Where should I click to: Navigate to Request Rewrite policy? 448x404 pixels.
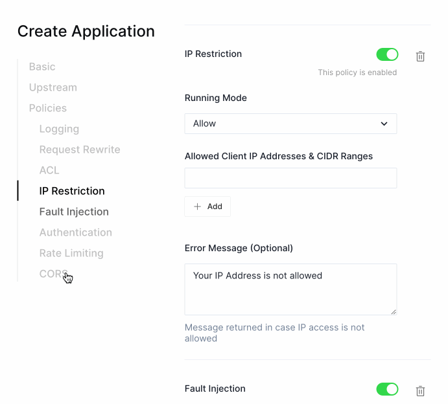point(80,150)
